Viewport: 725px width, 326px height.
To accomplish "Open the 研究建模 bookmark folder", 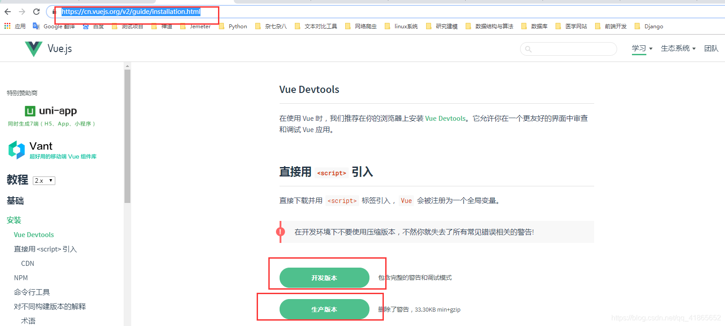I will pyautogui.click(x=441, y=26).
